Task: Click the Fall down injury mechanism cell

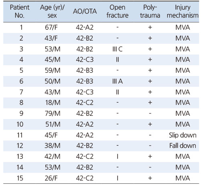Action: [x=183, y=146]
